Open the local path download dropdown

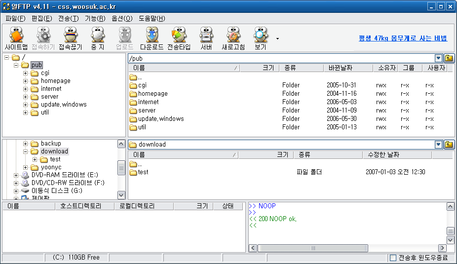[x=438, y=145]
